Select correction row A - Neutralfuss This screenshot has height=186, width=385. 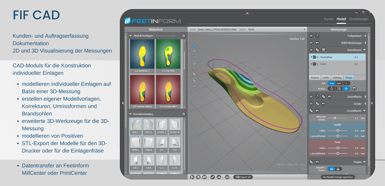tap(337, 57)
